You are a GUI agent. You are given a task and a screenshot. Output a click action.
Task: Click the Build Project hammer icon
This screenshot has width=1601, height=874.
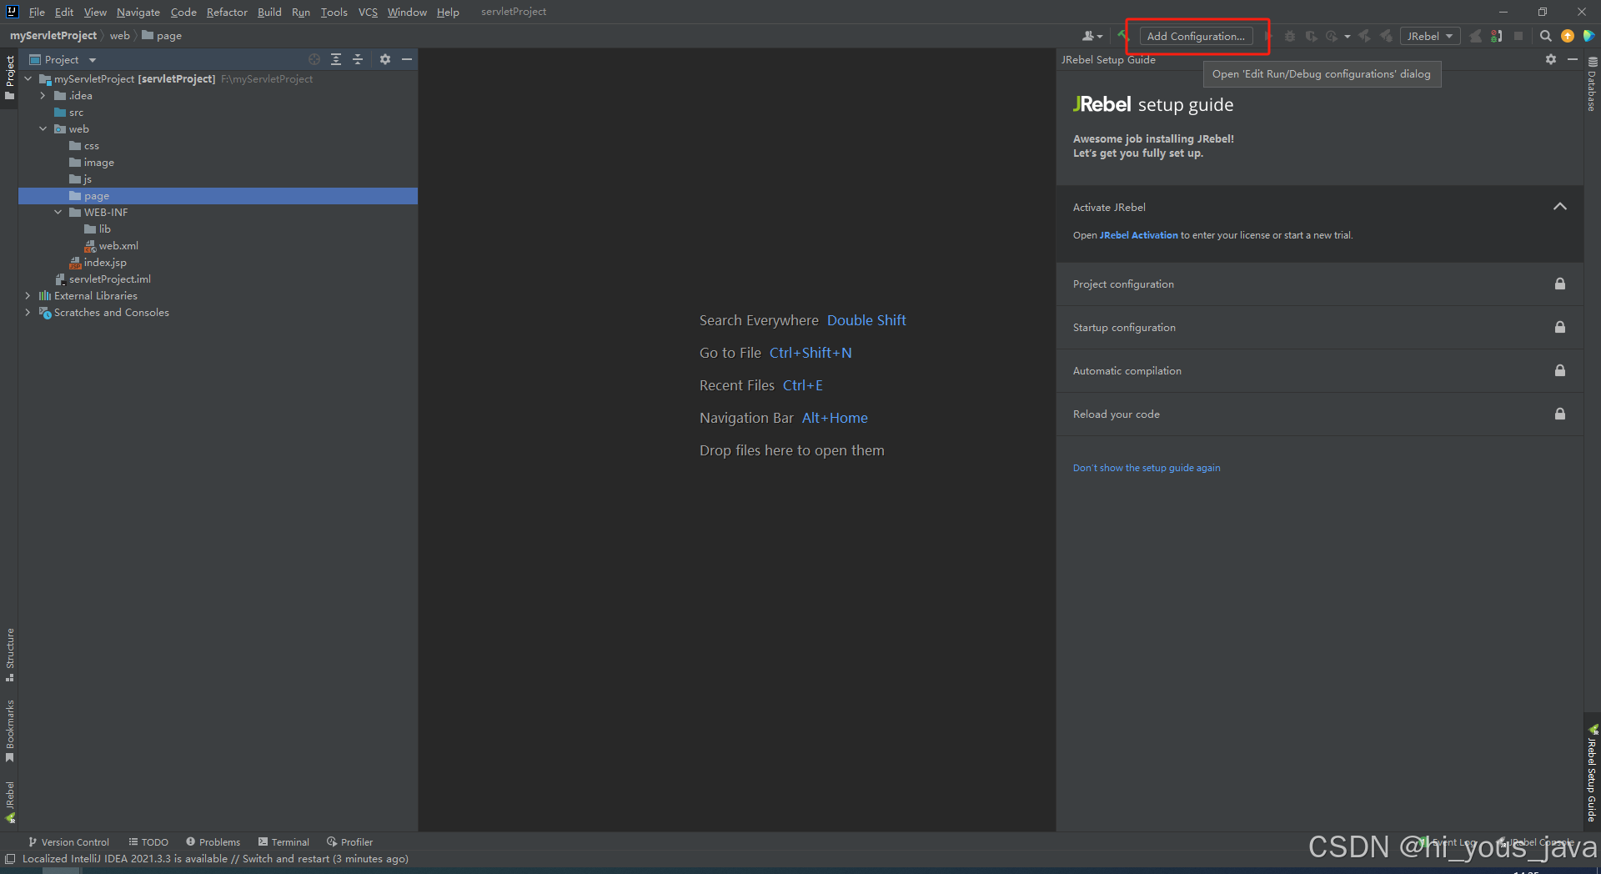(x=1123, y=36)
